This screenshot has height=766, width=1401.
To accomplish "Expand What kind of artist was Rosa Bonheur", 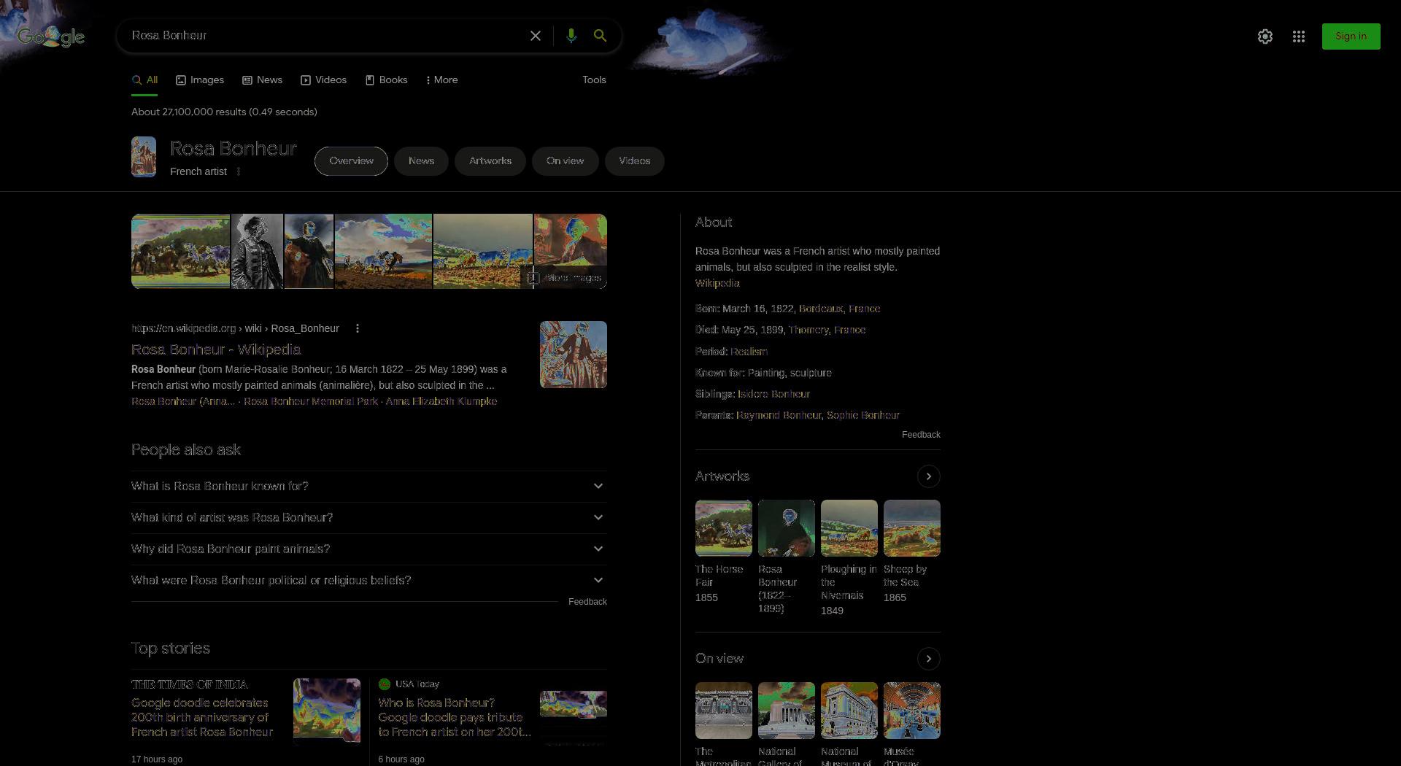I will tap(369, 517).
